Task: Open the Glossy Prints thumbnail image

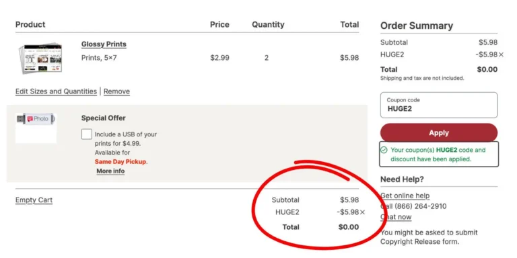Action: (x=40, y=58)
